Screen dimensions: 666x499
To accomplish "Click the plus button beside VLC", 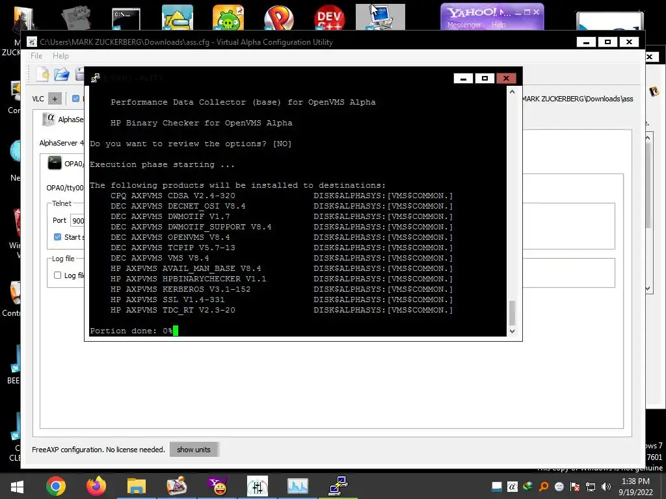I will pyautogui.click(x=55, y=99).
